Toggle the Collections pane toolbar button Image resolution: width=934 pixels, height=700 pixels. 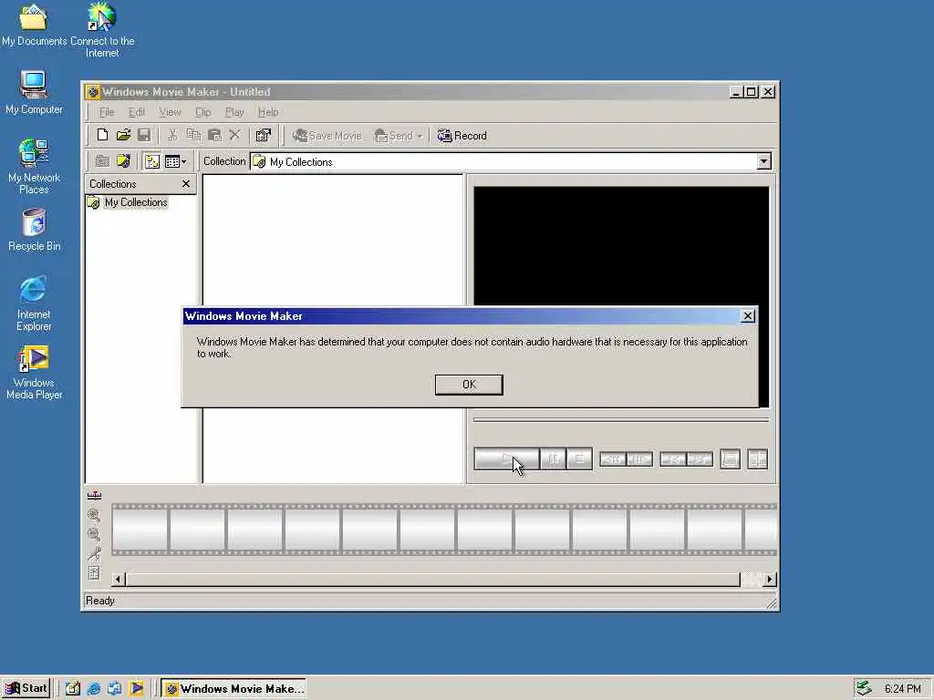152,161
